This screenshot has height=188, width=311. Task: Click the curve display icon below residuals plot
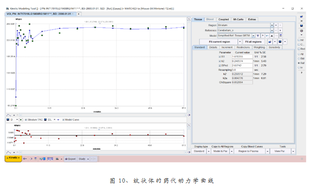(x=8, y=152)
